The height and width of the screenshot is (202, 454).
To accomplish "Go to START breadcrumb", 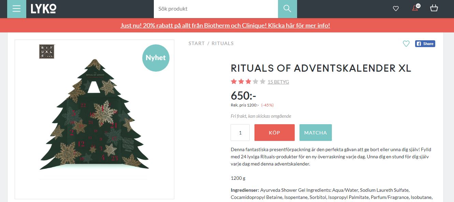I will click(196, 43).
